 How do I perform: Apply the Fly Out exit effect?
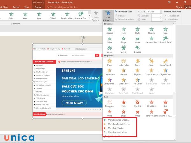[x=138, y=104]
